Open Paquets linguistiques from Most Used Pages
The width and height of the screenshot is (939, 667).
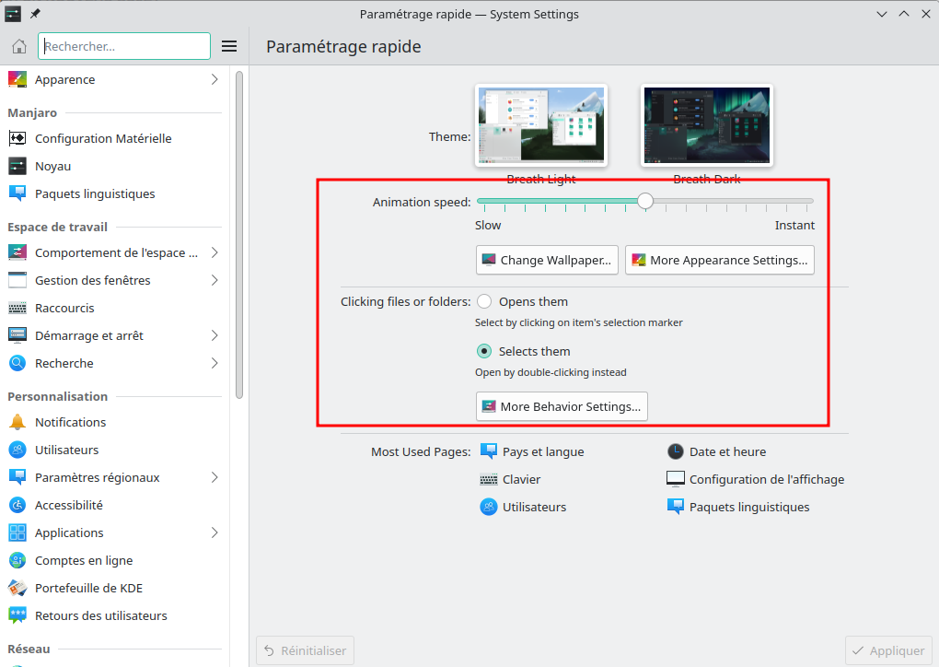737,507
